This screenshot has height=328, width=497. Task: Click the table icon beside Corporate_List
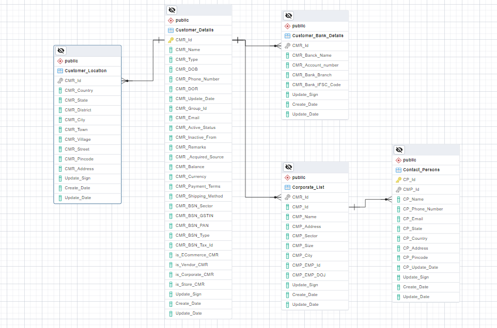[288, 187]
